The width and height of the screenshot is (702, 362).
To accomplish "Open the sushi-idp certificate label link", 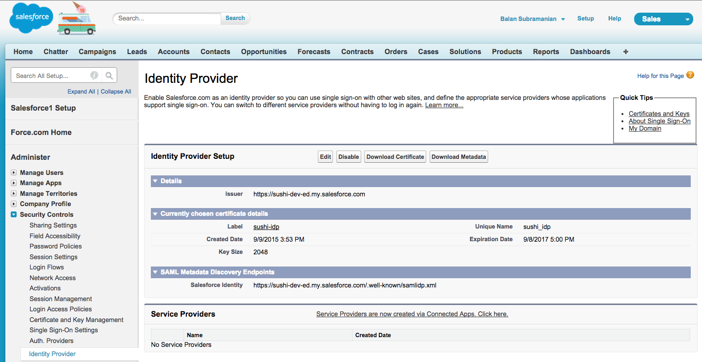I will click(266, 227).
